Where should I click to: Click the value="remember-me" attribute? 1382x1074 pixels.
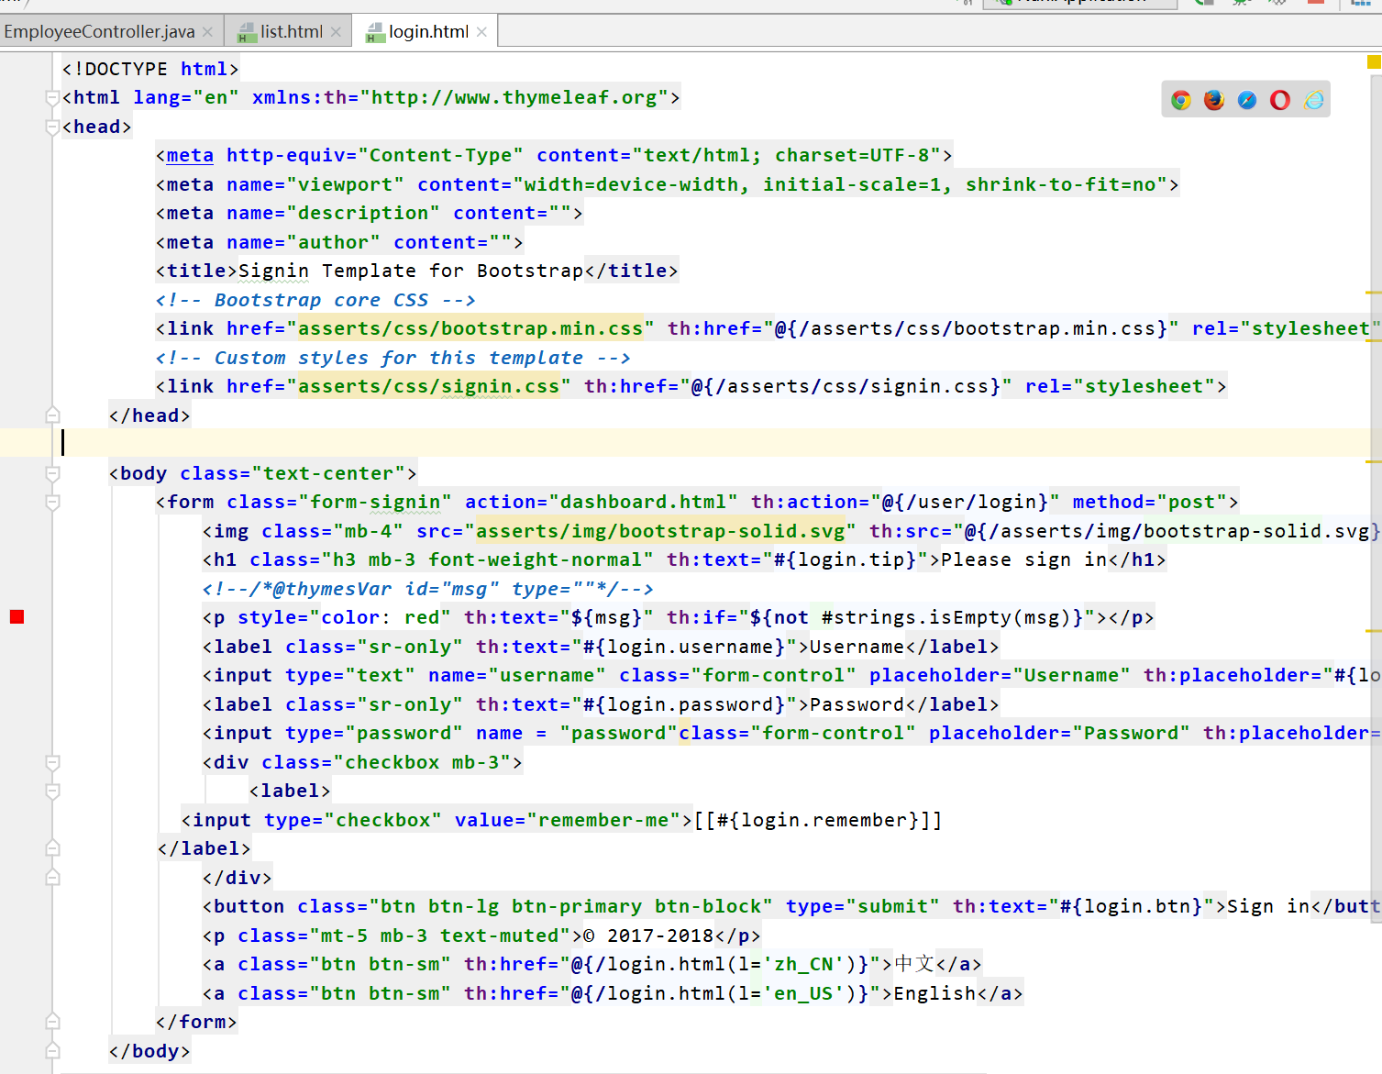[x=568, y=820]
